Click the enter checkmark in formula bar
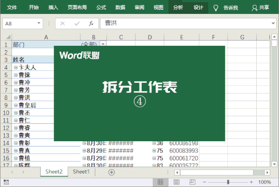279x187 pixels. pyautogui.click(x=77, y=24)
